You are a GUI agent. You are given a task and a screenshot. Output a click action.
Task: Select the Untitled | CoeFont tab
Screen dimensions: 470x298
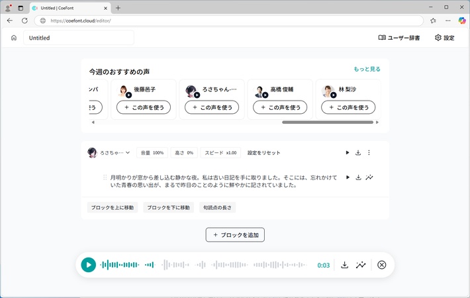coord(70,8)
